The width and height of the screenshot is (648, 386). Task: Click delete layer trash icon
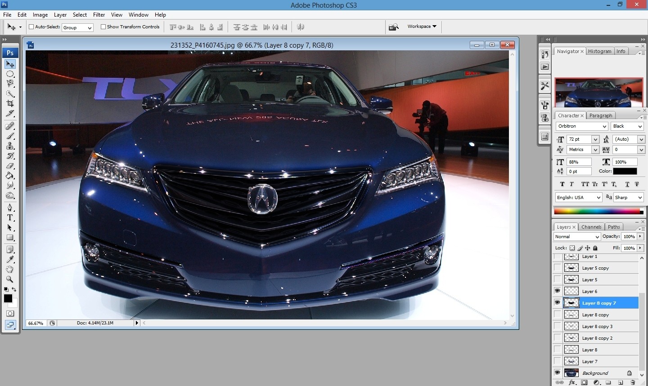click(x=633, y=382)
